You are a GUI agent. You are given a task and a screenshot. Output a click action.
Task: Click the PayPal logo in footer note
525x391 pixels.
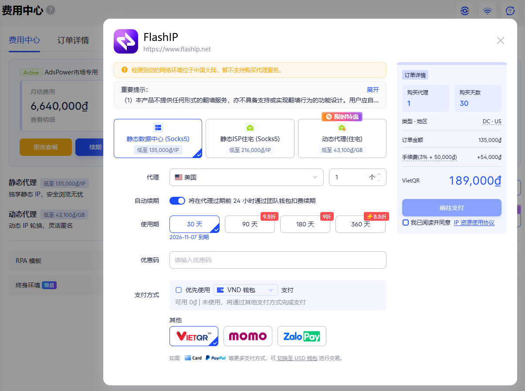pyautogui.click(x=215, y=358)
